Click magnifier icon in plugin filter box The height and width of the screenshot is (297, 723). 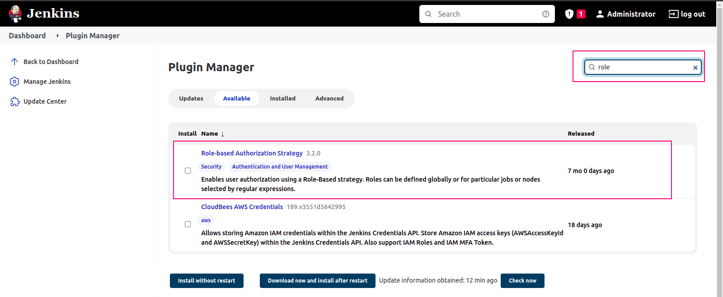pyautogui.click(x=592, y=67)
